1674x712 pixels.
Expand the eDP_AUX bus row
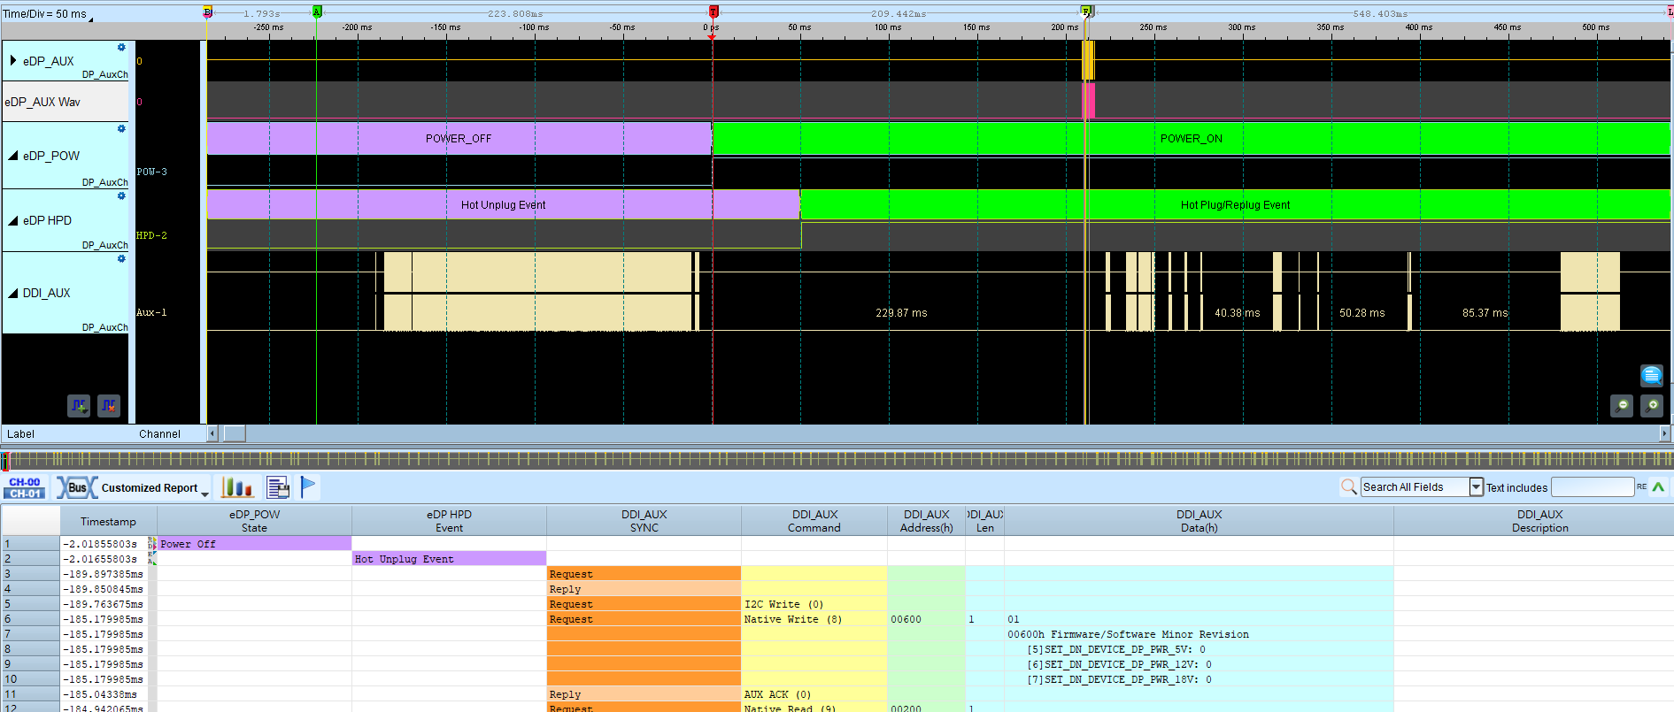click(13, 61)
